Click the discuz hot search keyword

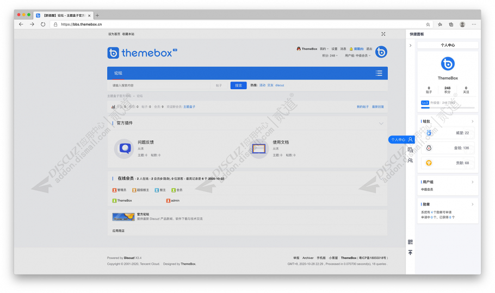tap(280, 85)
